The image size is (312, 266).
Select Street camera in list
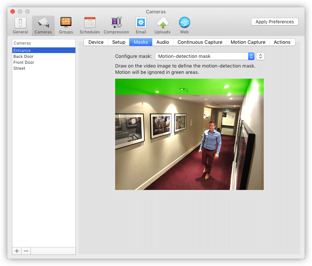click(19, 68)
